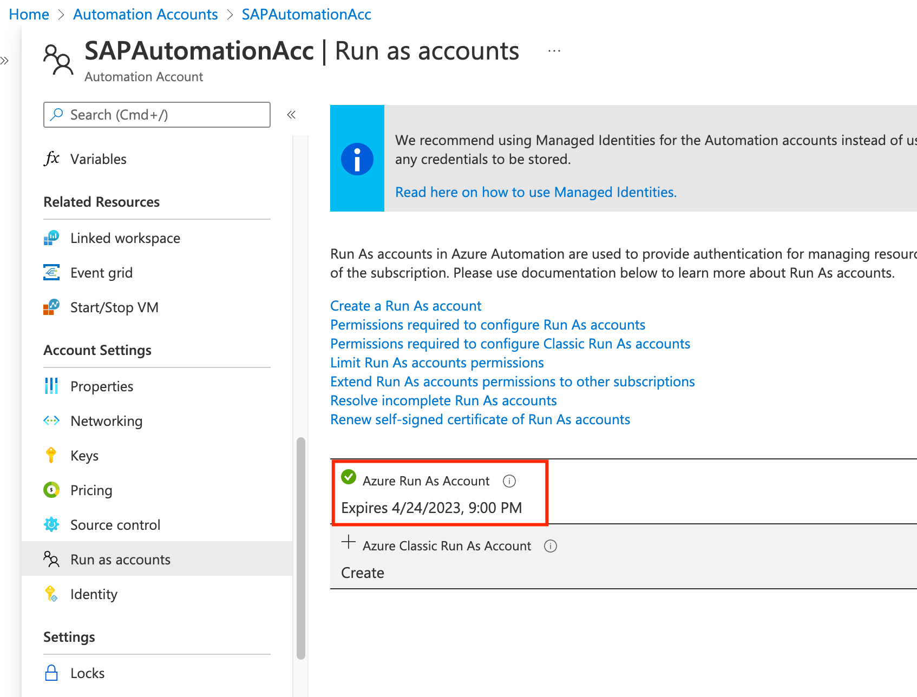This screenshot has width=917, height=697.
Task: Click the blue information banner icon
Action: [x=357, y=159]
